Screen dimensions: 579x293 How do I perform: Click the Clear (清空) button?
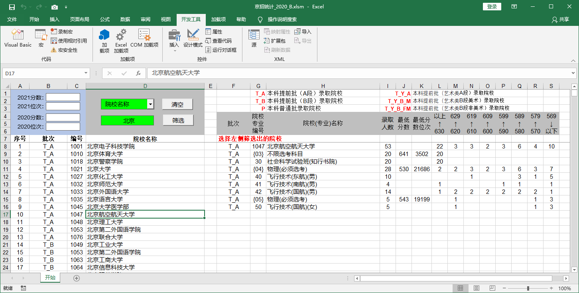pos(177,104)
